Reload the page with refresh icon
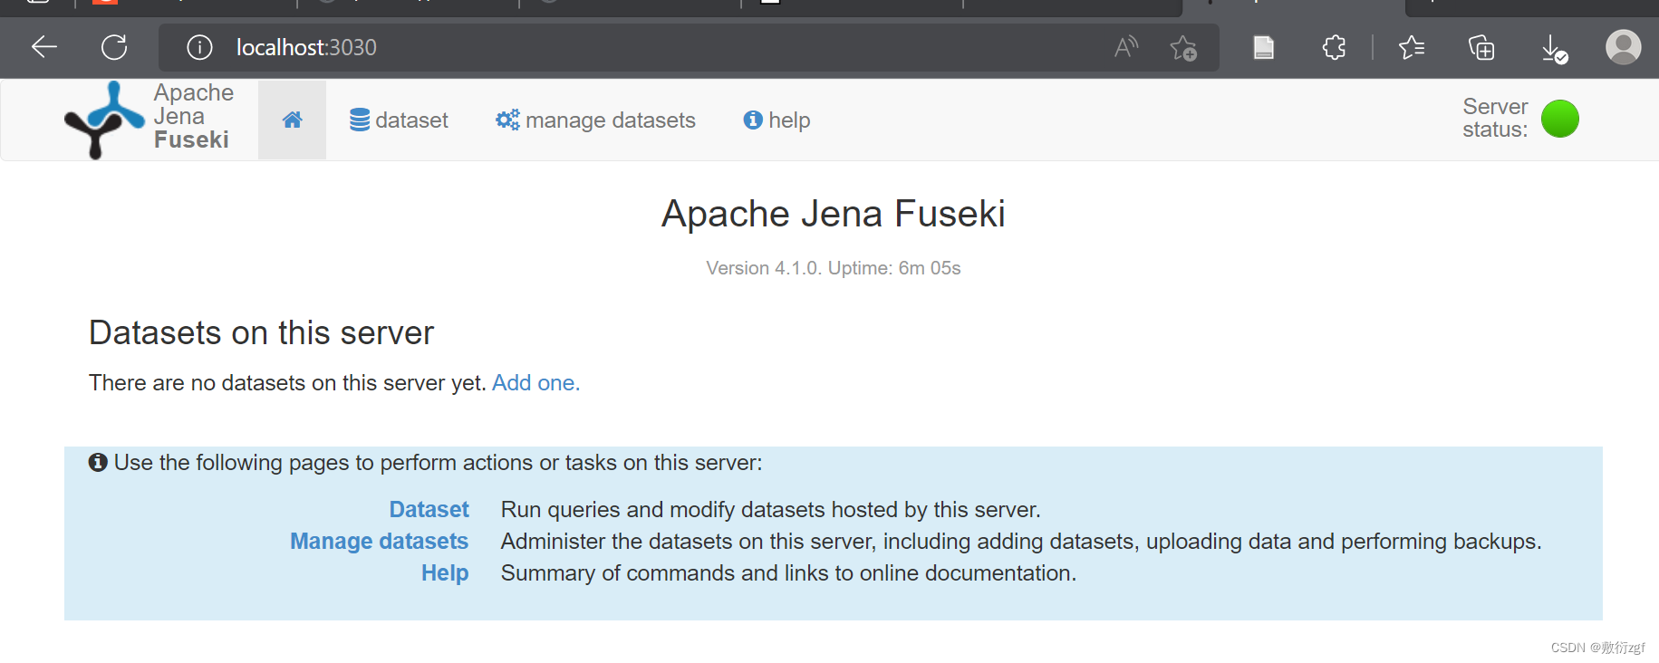Viewport: 1659px width, 663px height. 114,47
